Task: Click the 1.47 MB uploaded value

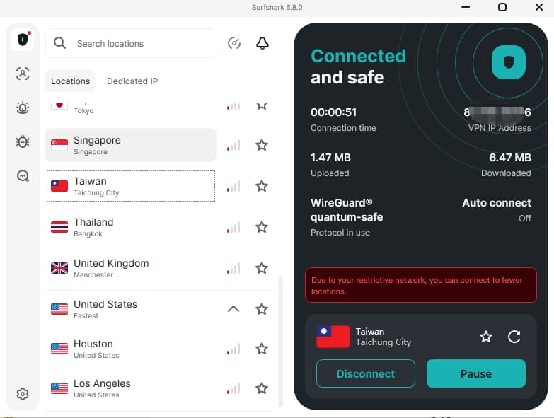Action: click(330, 158)
